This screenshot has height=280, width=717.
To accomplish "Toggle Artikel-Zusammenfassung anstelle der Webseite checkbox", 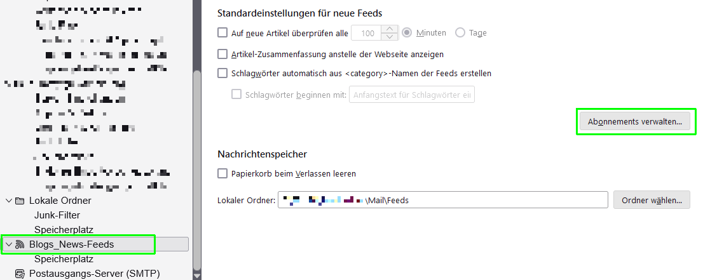I will tap(222, 54).
